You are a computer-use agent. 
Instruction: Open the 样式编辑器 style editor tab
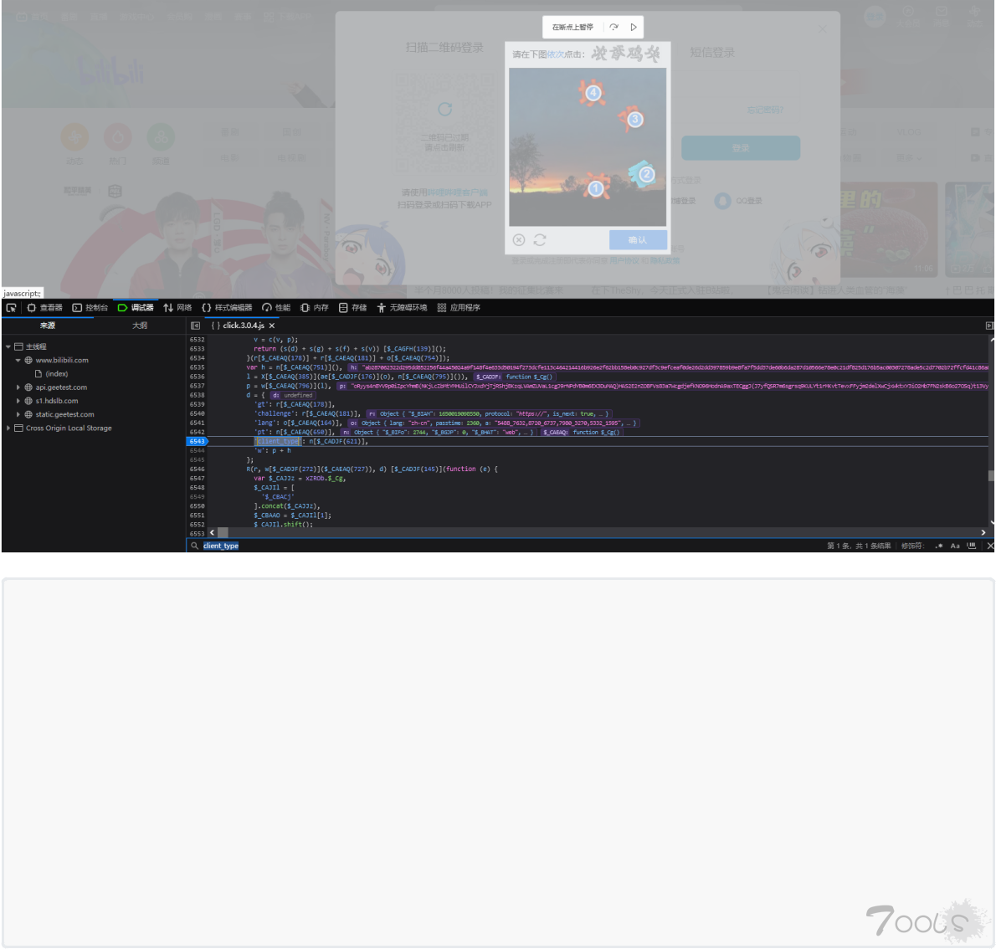point(227,307)
